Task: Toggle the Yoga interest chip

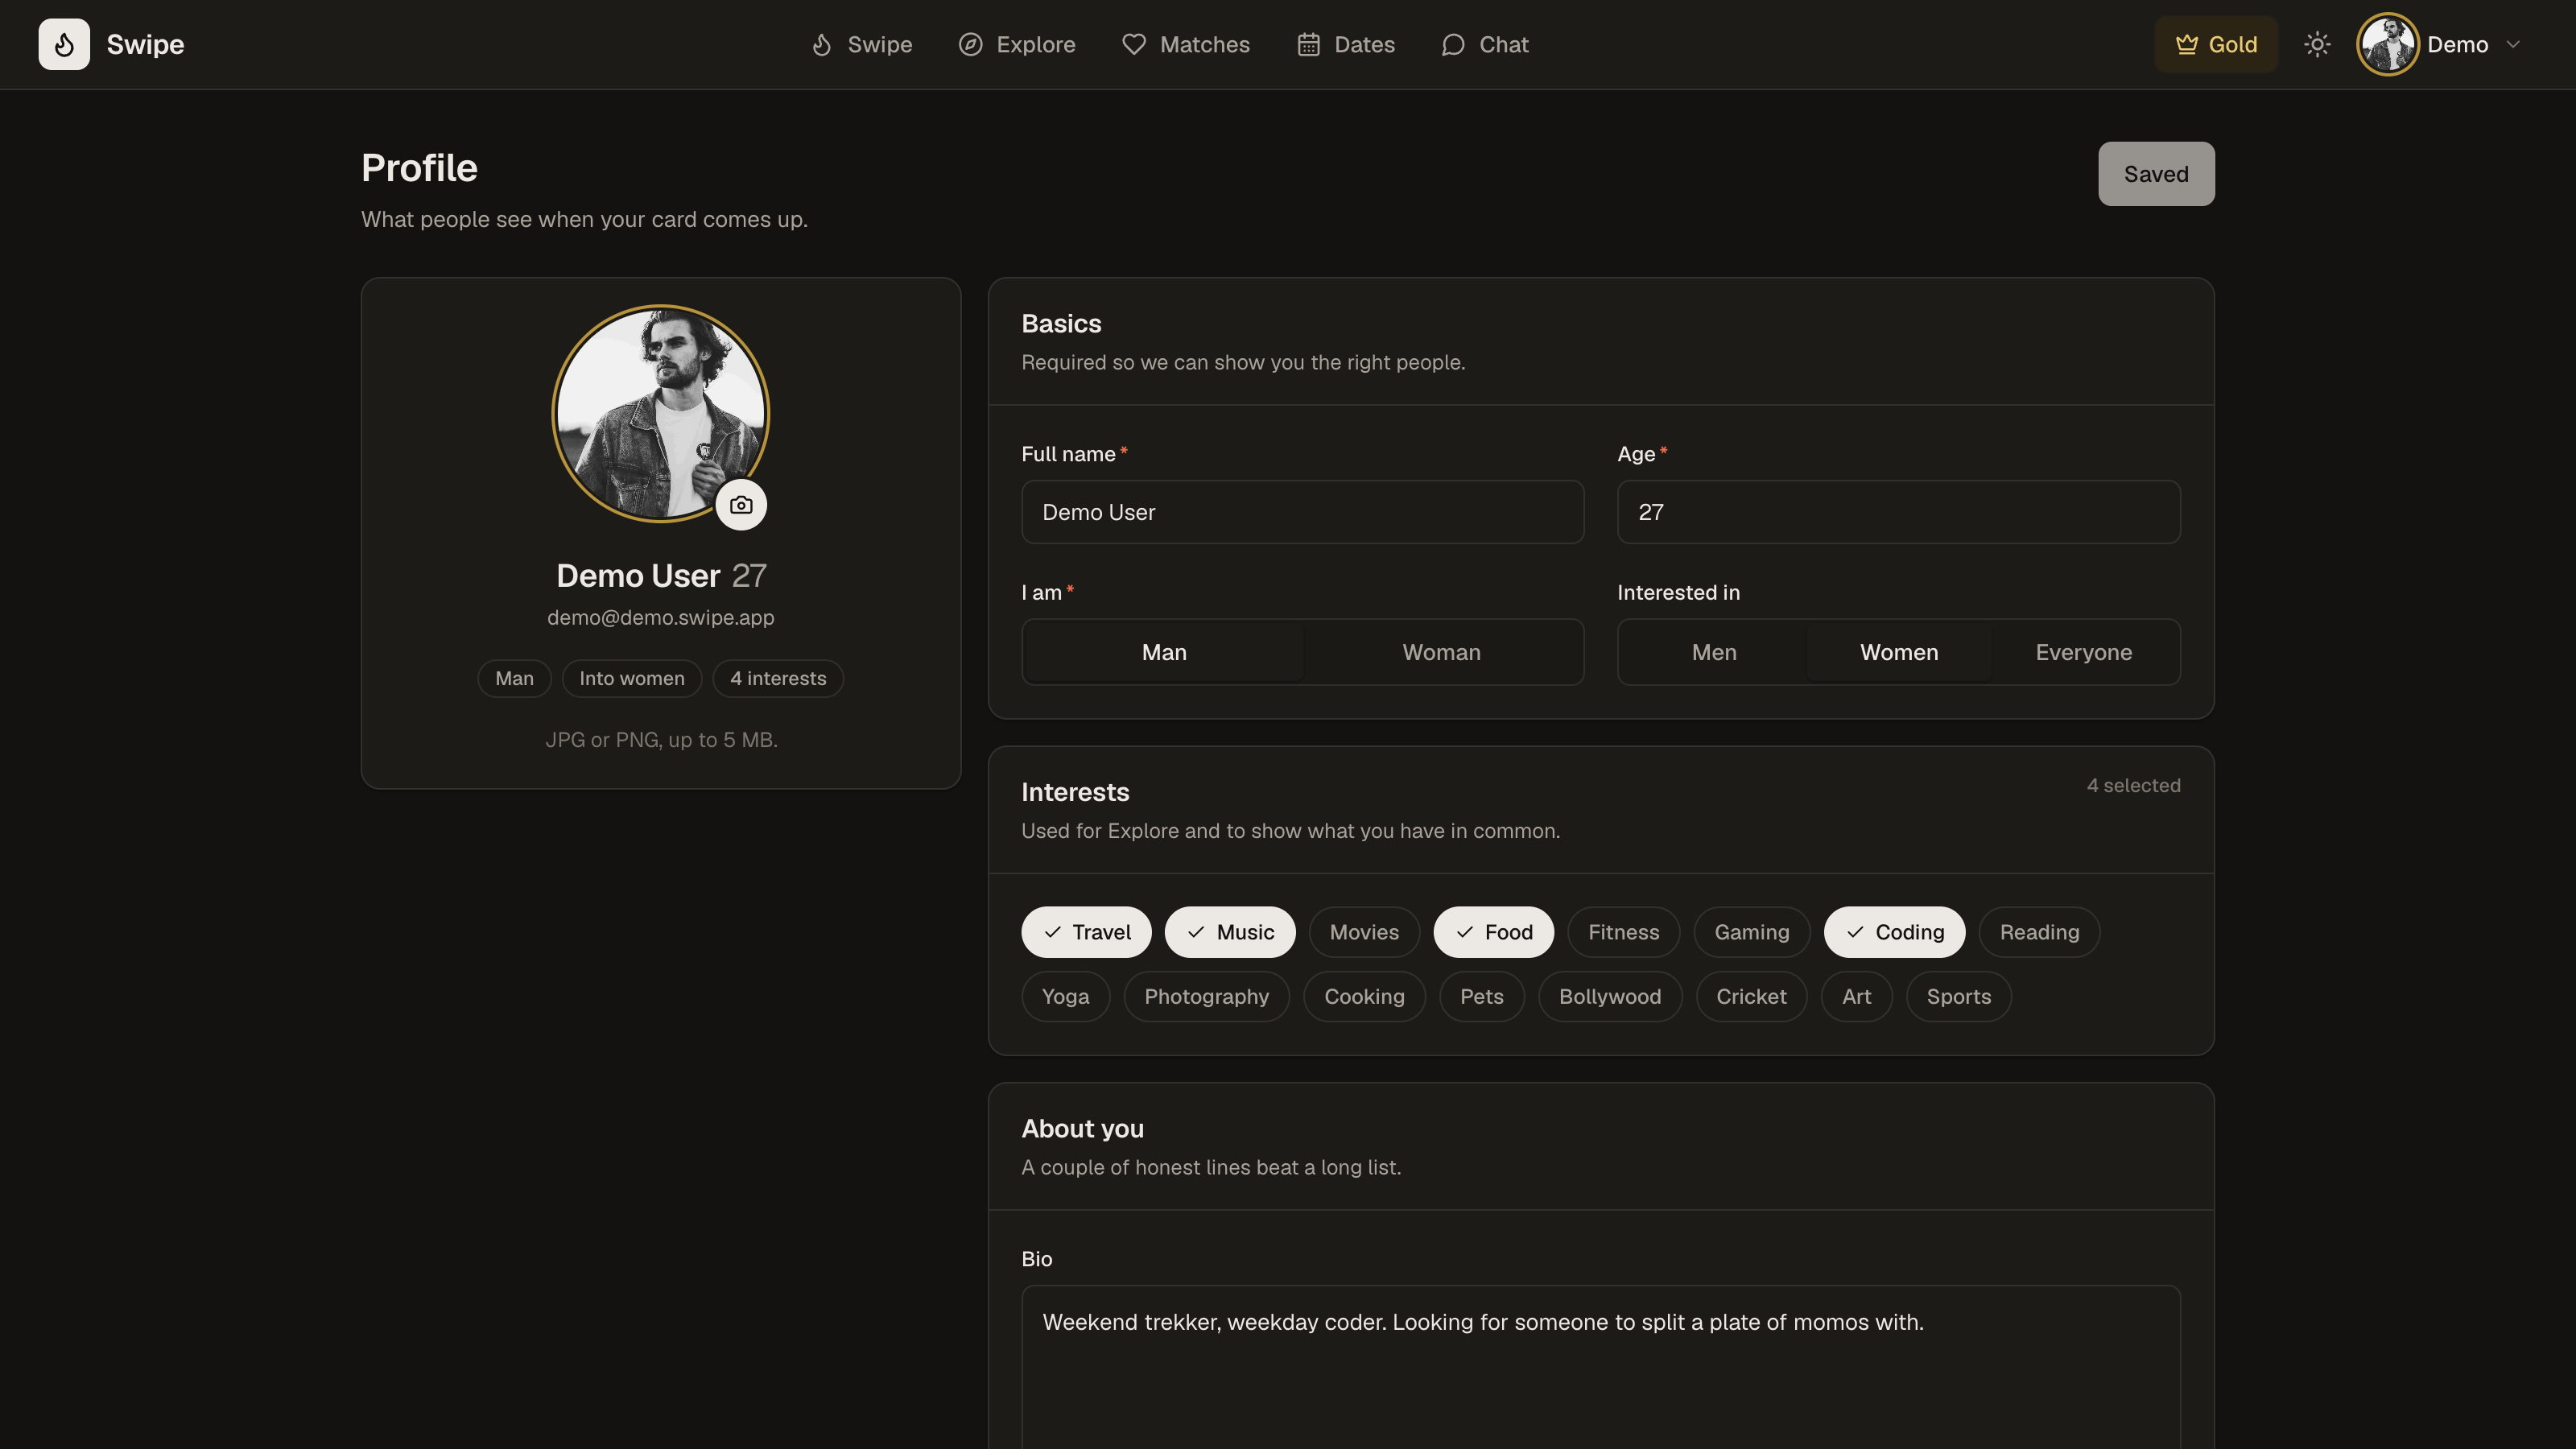Action: (x=1065, y=997)
